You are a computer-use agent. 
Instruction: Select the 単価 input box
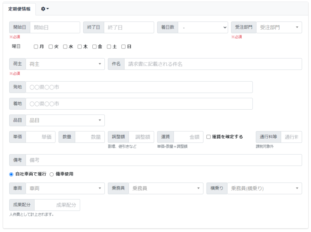[x=40, y=137]
